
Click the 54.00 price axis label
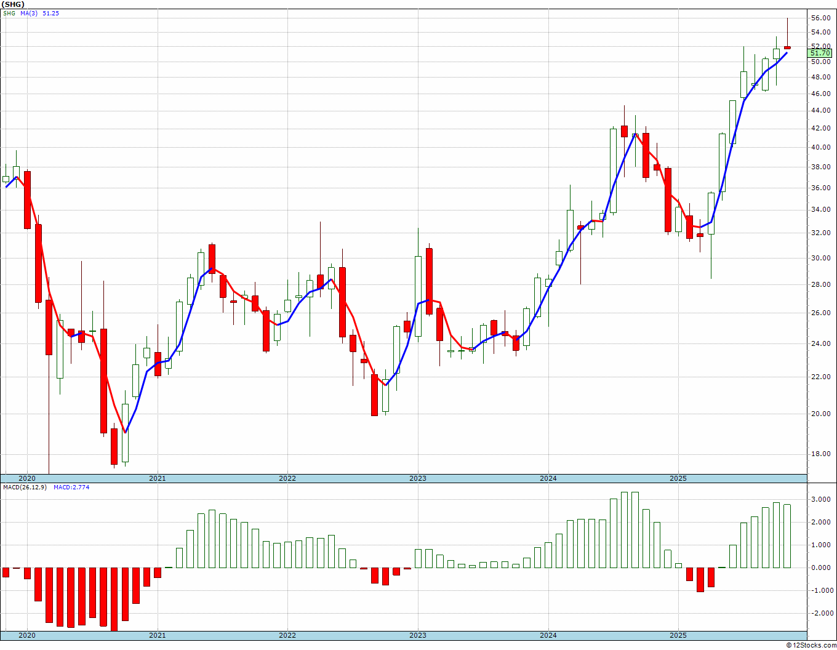pos(820,32)
